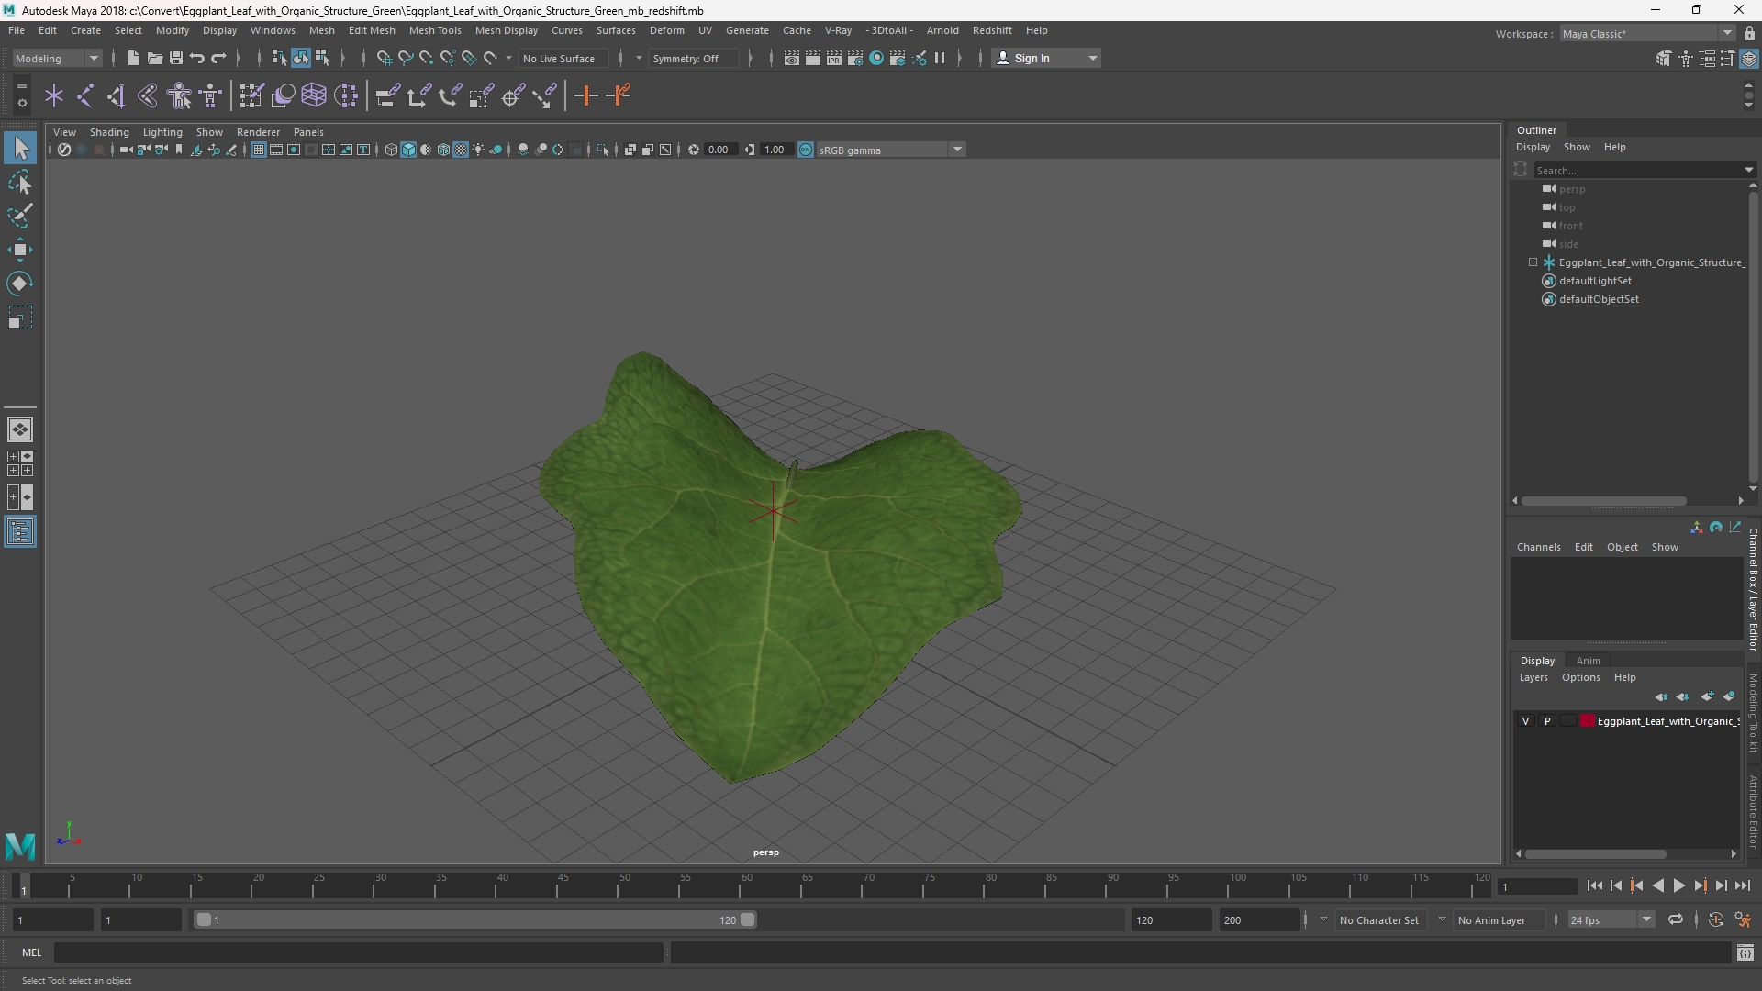Click the New Scene icon
This screenshot has height=991, width=1762.
tap(133, 58)
